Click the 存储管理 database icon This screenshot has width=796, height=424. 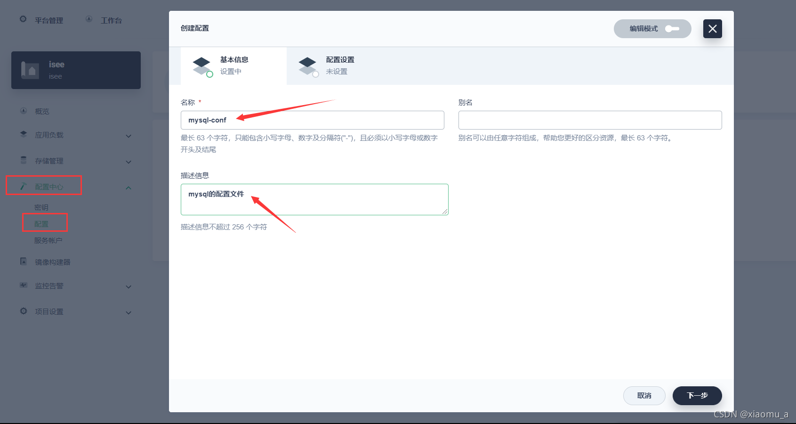tap(24, 160)
